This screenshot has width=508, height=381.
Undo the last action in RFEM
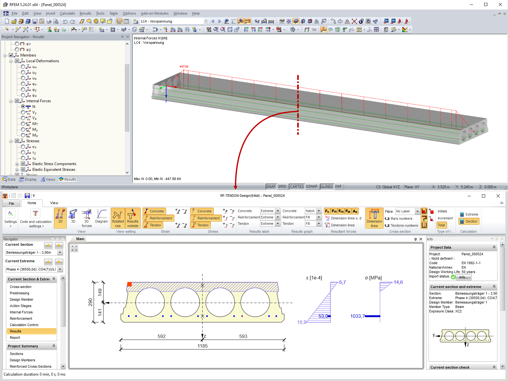click(65, 21)
